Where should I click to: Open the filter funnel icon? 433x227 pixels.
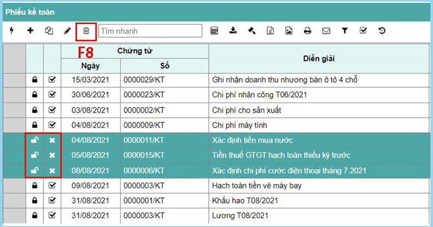[344, 31]
